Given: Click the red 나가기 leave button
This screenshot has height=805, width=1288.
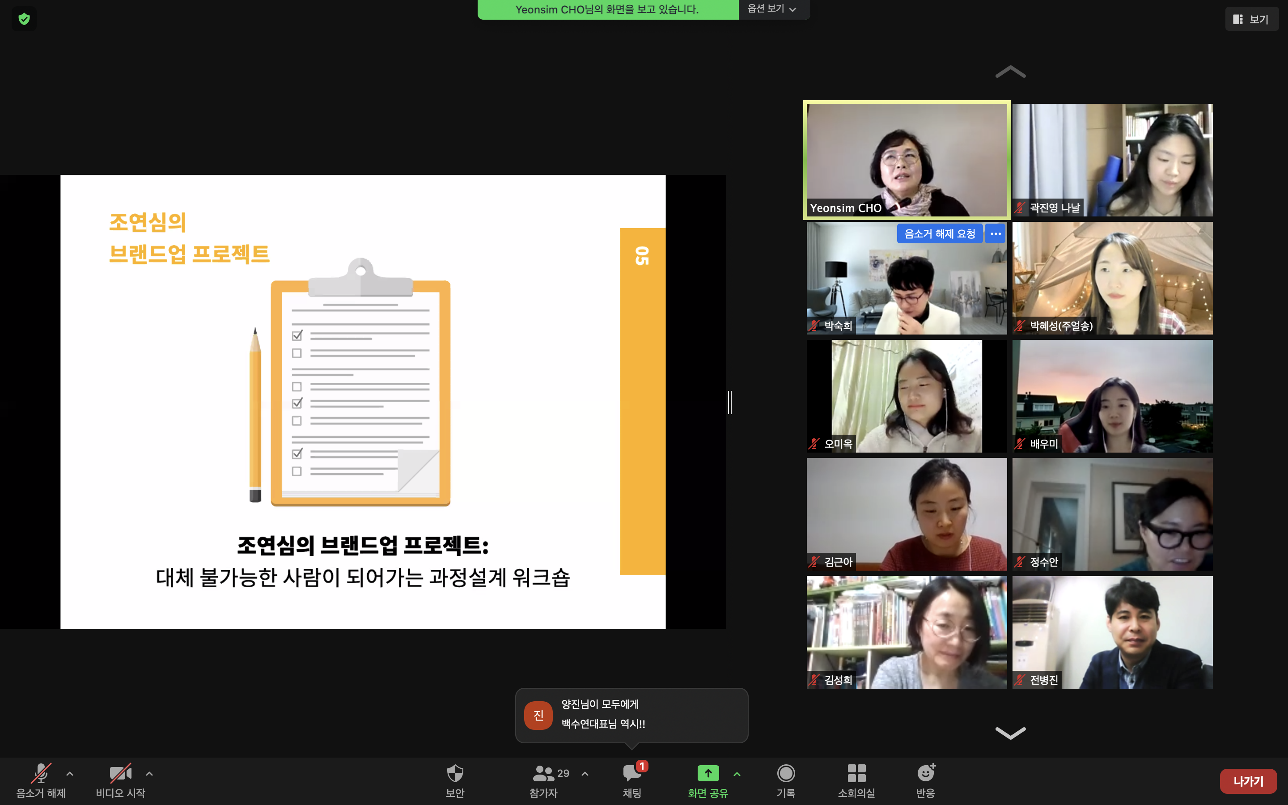Looking at the screenshot, I should (x=1248, y=781).
